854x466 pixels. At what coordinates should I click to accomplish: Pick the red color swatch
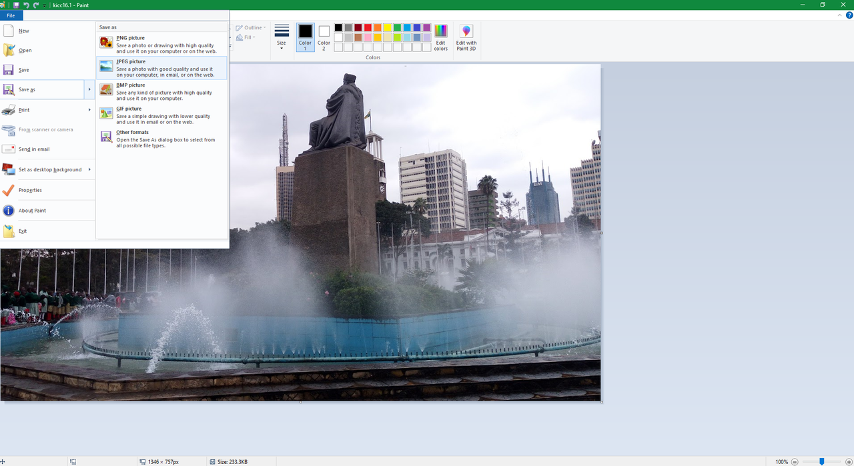[368, 27]
